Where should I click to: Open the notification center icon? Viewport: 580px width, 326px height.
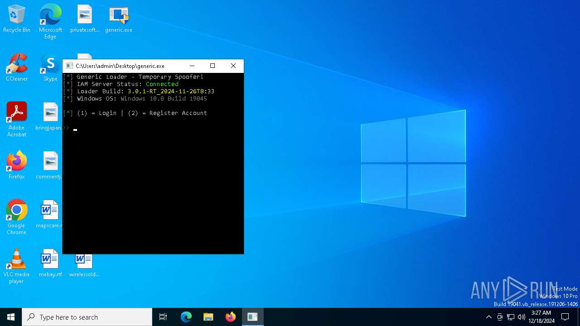click(565, 317)
